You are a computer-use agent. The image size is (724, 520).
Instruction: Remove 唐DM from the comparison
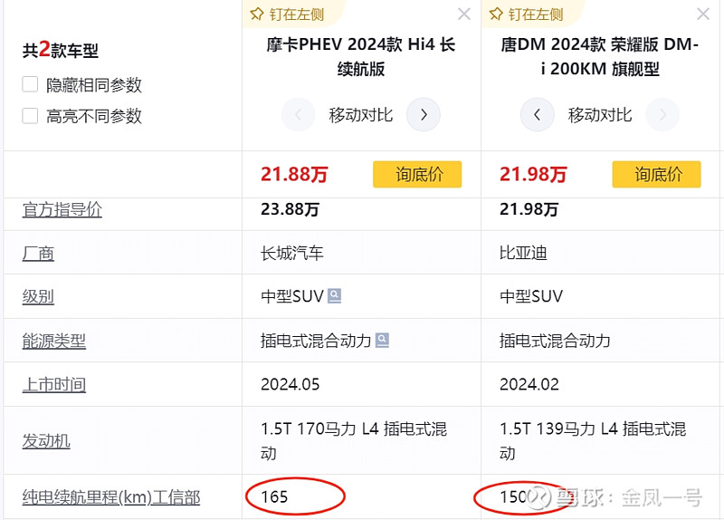coord(703,14)
